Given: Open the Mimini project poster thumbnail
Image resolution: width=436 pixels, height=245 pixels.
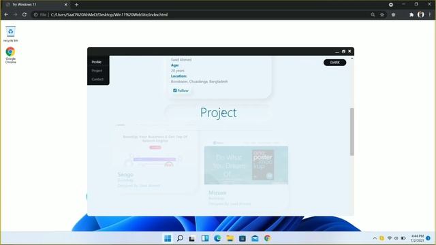Looking at the screenshot, I should tap(246, 165).
